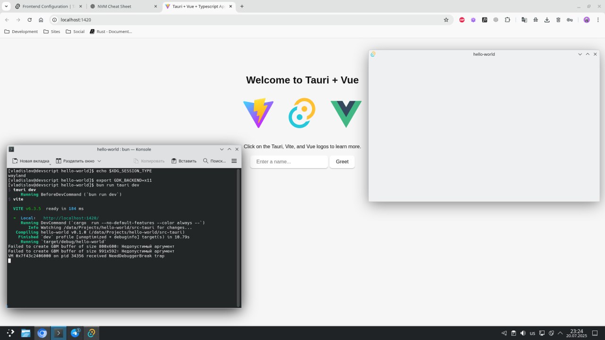Bookmark this page with the star icon
Viewport: 605px width, 340px height.
[446, 20]
